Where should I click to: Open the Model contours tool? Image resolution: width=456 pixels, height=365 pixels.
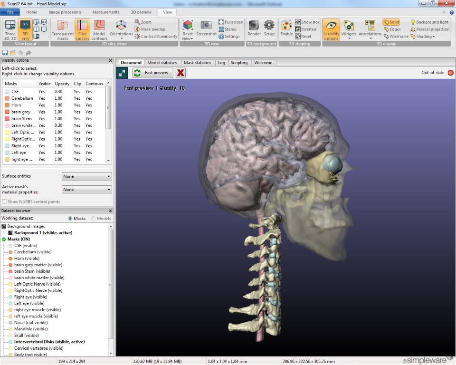pos(99,30)
